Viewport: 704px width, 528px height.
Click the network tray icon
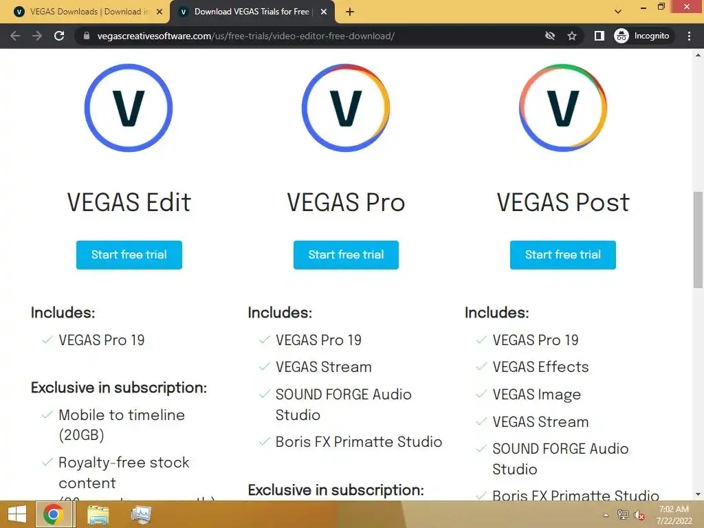click(x=622, y=515)
